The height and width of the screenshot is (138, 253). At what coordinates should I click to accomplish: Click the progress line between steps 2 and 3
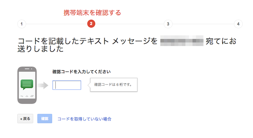(129, 24)
